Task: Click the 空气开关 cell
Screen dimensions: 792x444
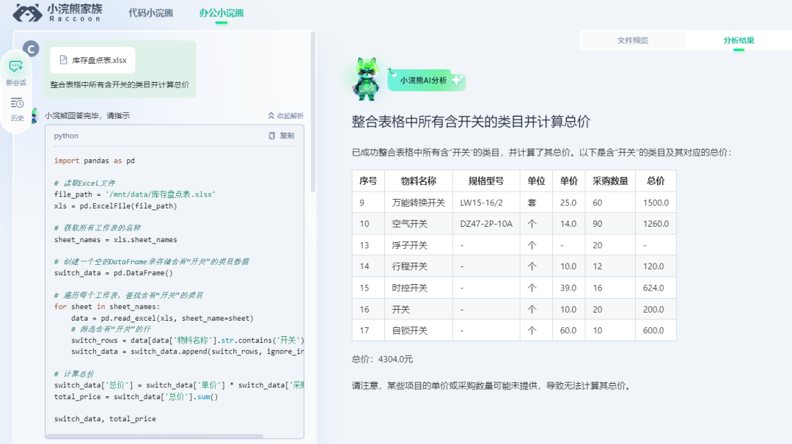Action: pyautogui.click(x=418, y=224)
